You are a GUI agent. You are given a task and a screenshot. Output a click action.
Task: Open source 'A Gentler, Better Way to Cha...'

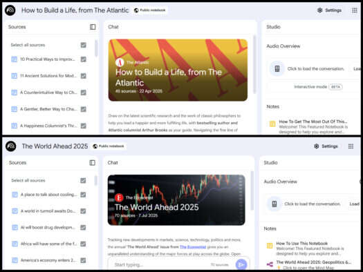click(48, 109)
